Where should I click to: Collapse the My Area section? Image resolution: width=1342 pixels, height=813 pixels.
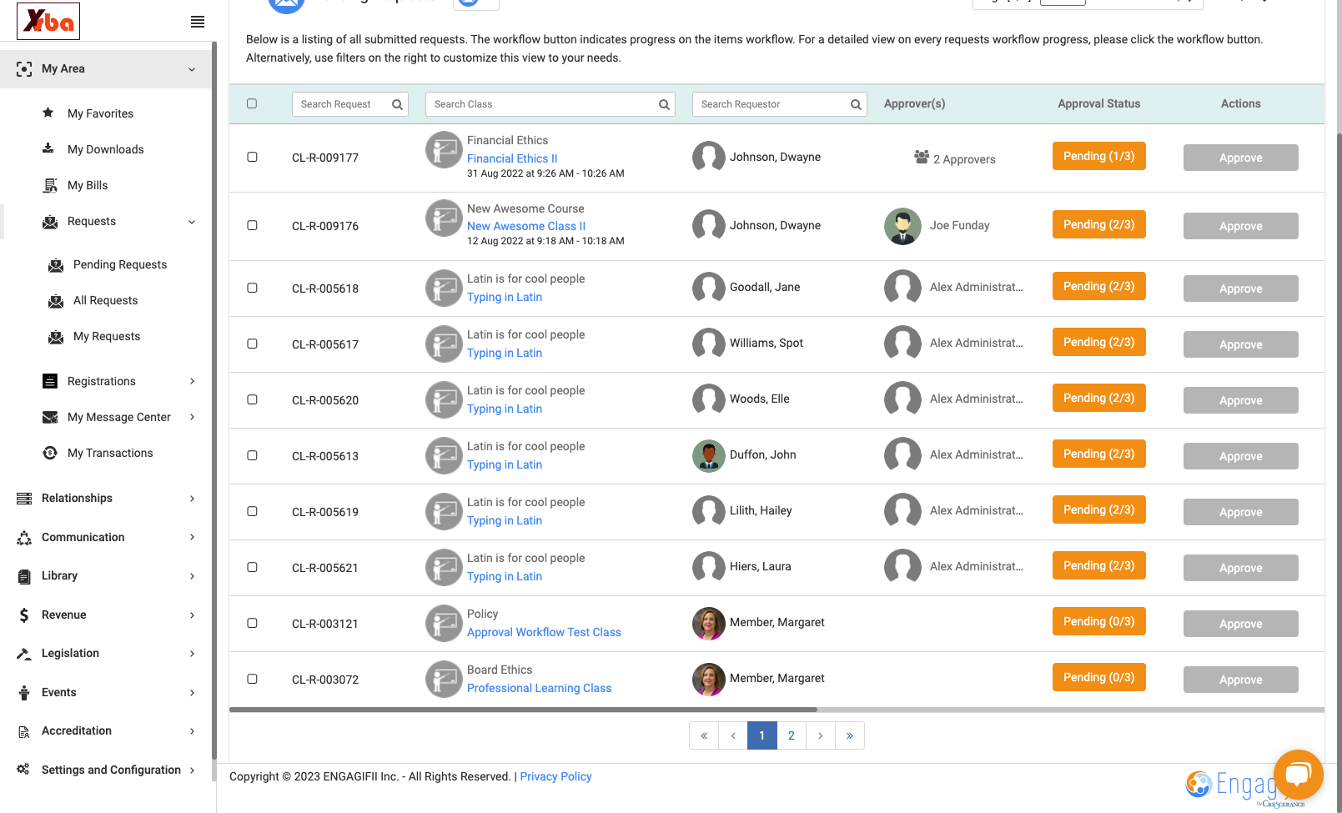192,69
